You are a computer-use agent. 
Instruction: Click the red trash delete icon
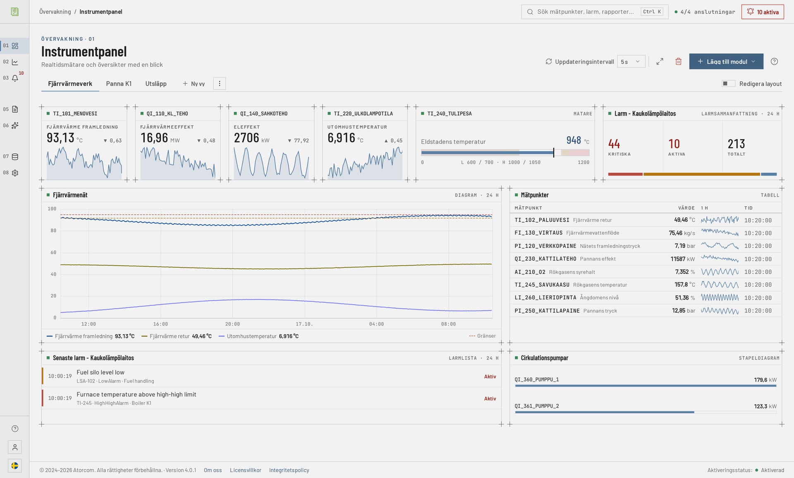tap(679, 62)
